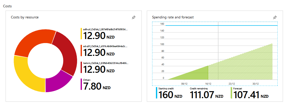Click the adfs-p1_OsDisk legend entry
Image resolution: width=285 pixels, height=106 pixels.
[x=104, y=33]
